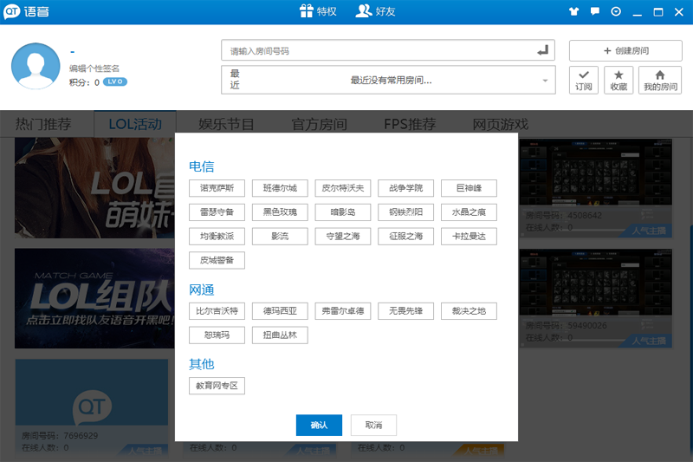The height and width of the screenshot is (462, 693).
Task: Click the QT 语音 logo
Action: [x=27, y=11]
